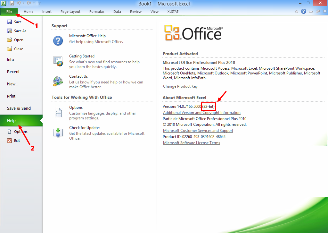The width and height of the screenshot is (328, 233).
Task: Minimize the ribbon with the caret arrow
Action: tap(297, 12)
